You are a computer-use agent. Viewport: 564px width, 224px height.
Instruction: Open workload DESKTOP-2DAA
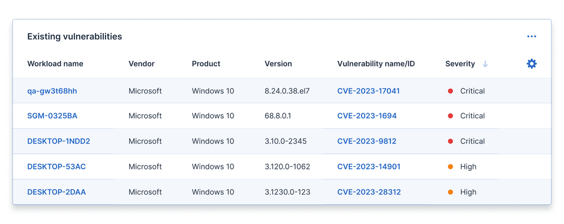point(56,192)
